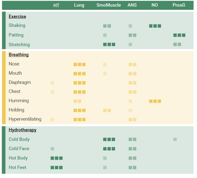Click the Stretching row label
This screenshot has width=197, height=178.
pos(19,45)
